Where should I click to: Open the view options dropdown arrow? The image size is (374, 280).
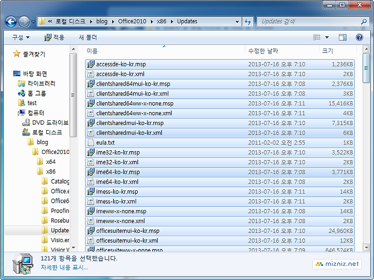(x=327, y=37)
